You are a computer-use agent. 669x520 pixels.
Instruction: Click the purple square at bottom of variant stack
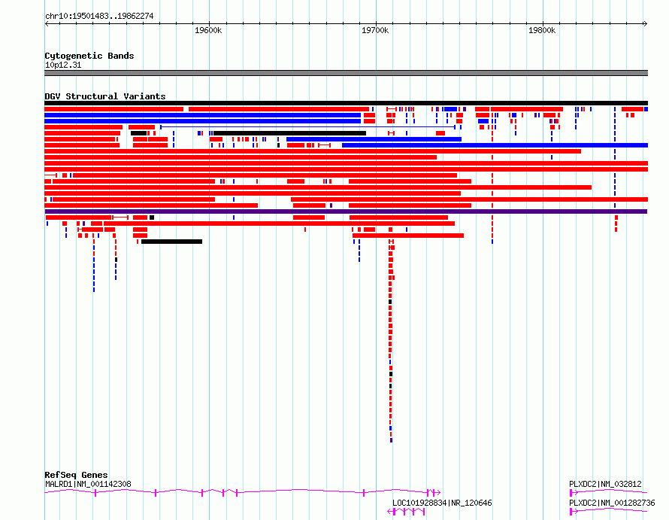click(391, 440)
